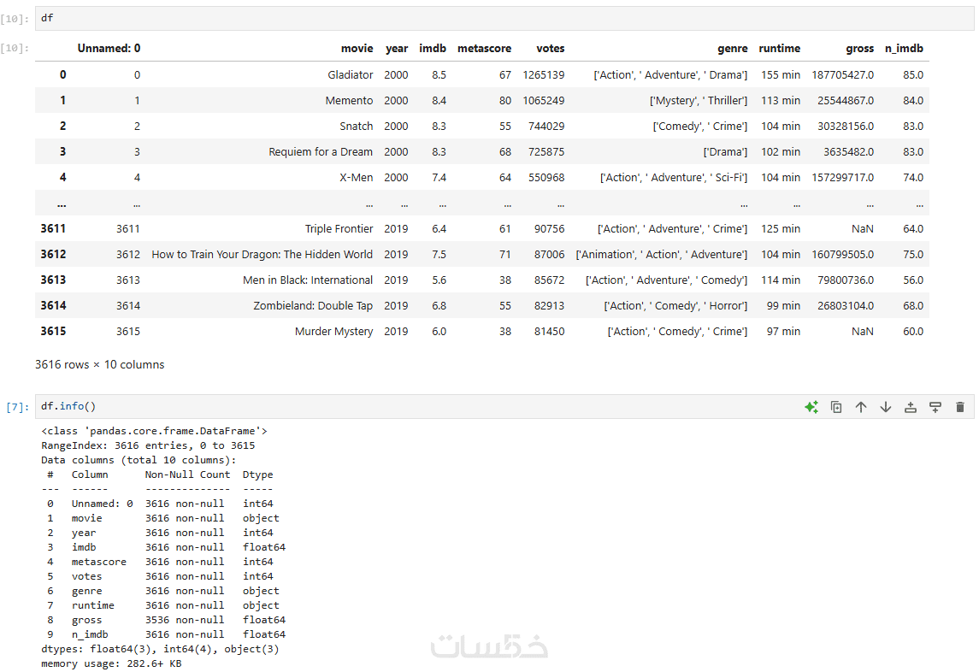Click the 'metascore' column header
The height and width of the screenshot is (672, 979).
484,48
